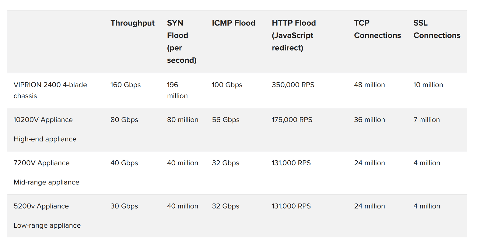Click the Throughput column header
The width and height of the screenshot is (487, 245).
tap(132, 23)
